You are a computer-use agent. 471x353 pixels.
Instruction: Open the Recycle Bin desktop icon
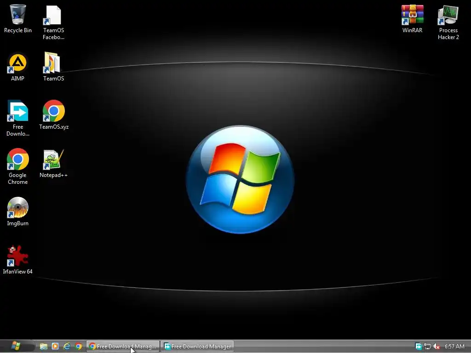[18, 18]
